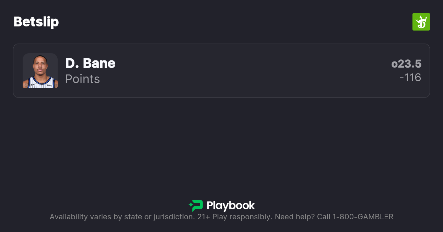Click the 1-800-GAMBLER helpline number
The image size is (443, 232).
tap(363, 217)
